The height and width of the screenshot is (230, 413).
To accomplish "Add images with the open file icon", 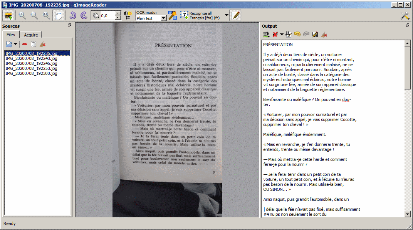I will (x=9, y=44).
